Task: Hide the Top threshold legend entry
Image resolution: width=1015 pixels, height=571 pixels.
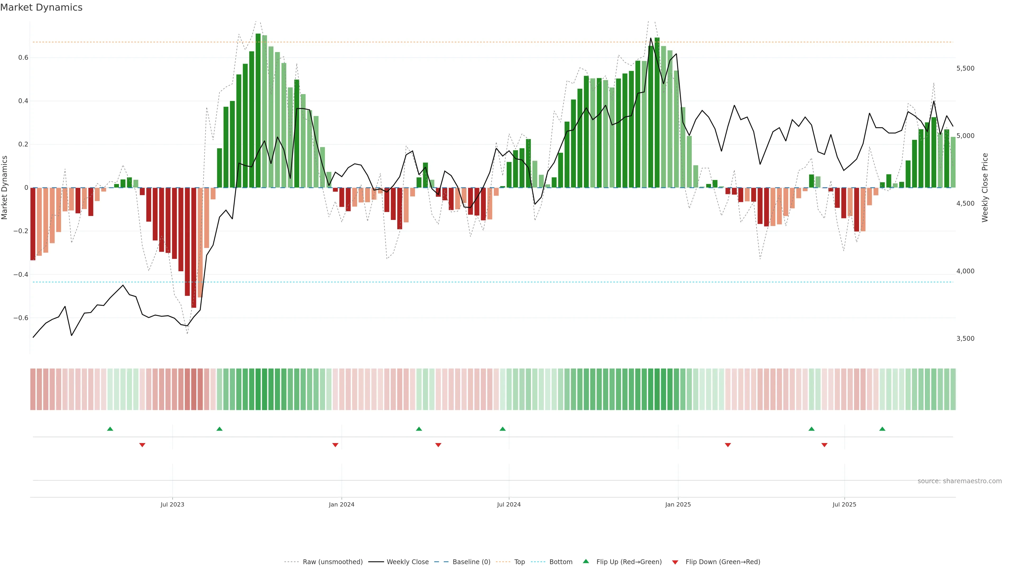Action: click(519, 562)
